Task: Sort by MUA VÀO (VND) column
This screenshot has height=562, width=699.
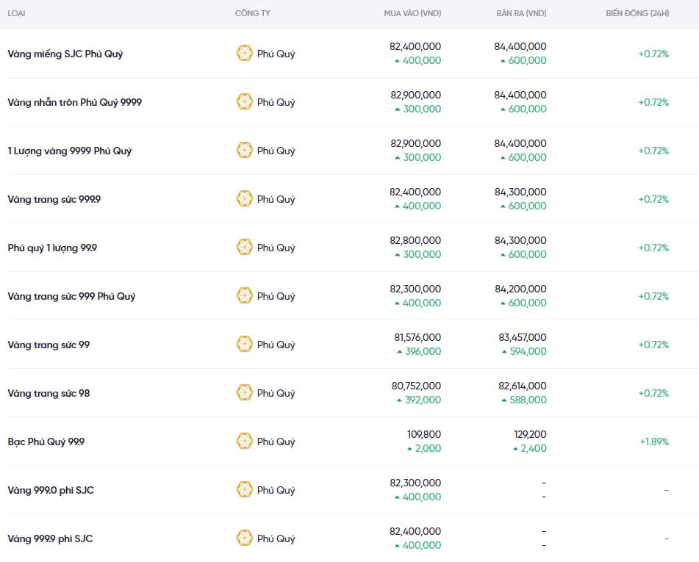Action: point(412,14)
